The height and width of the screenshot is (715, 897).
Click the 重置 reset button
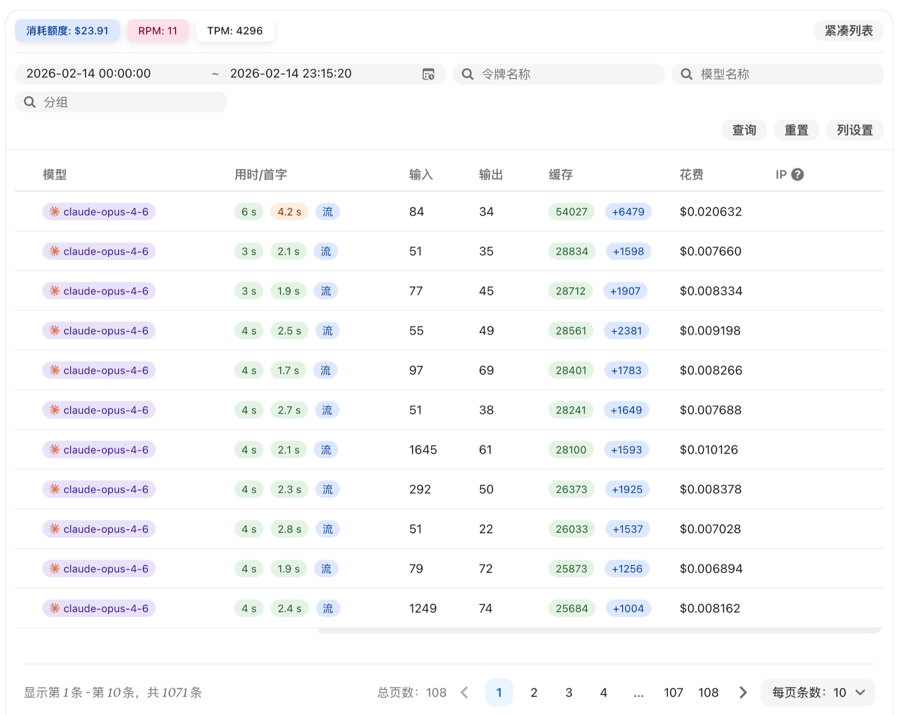[796, 130]
